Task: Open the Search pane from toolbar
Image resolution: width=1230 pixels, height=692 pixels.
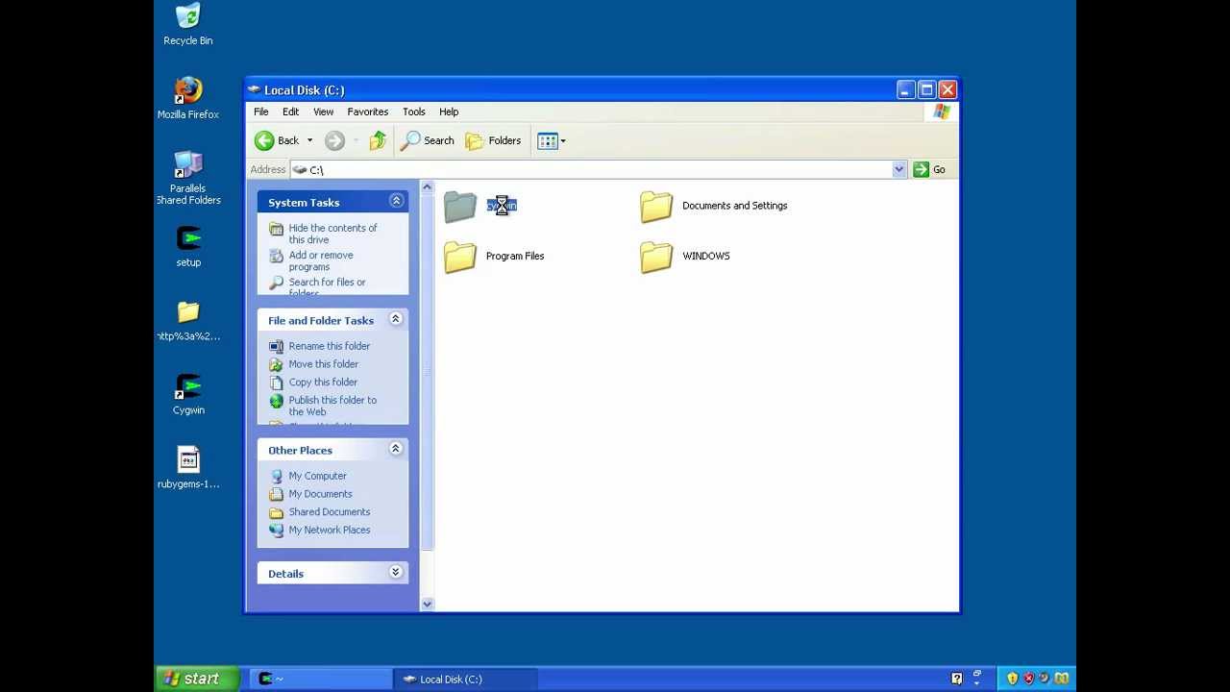Action: click(428, 140)
